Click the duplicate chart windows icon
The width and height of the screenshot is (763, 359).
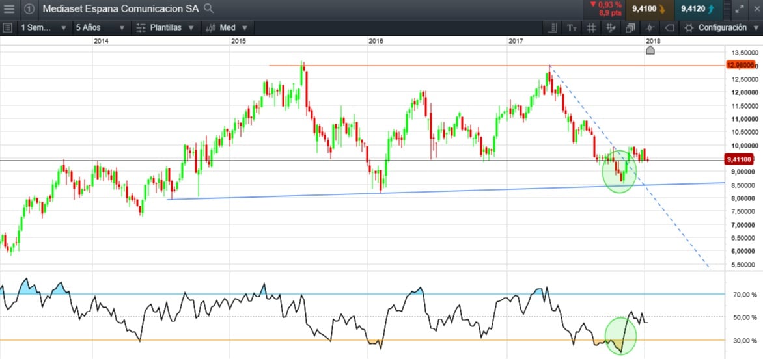click(630, 28)
